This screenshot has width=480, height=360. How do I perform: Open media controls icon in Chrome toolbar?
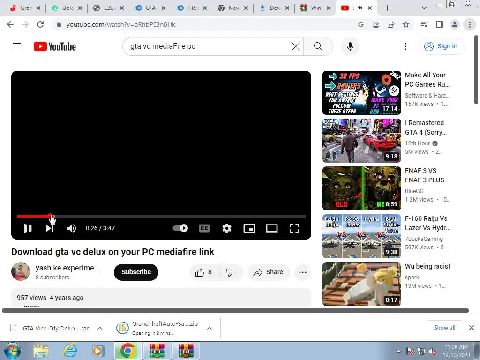pos(424,24)
